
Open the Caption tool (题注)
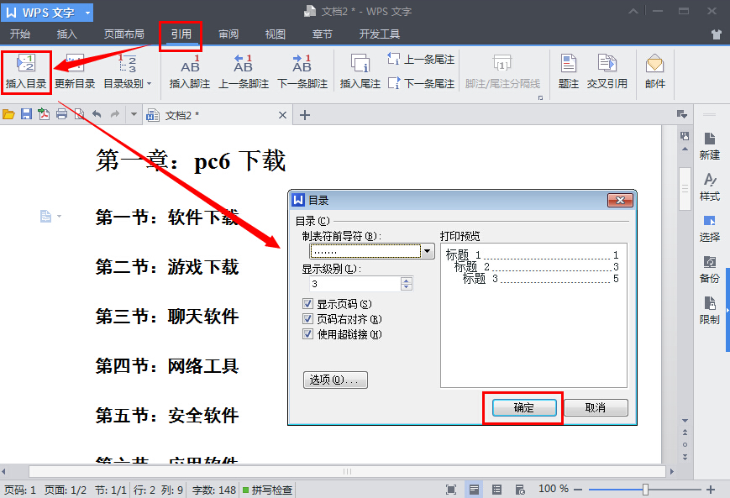569,71
